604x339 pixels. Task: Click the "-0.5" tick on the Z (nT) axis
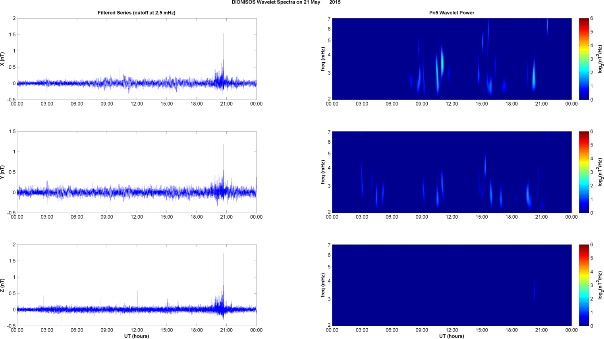coord(12,326)
